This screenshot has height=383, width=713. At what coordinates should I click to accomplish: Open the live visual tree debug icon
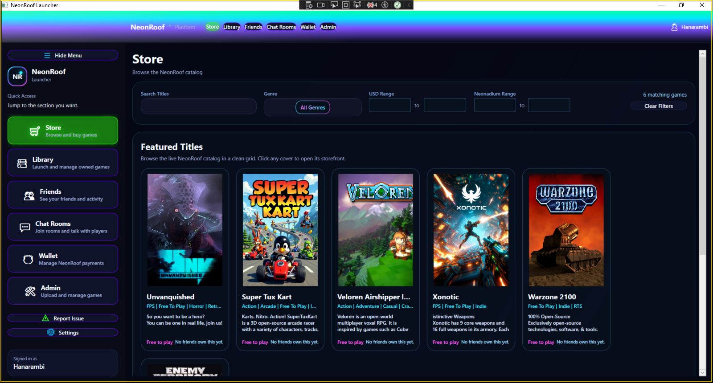[309, 5]
